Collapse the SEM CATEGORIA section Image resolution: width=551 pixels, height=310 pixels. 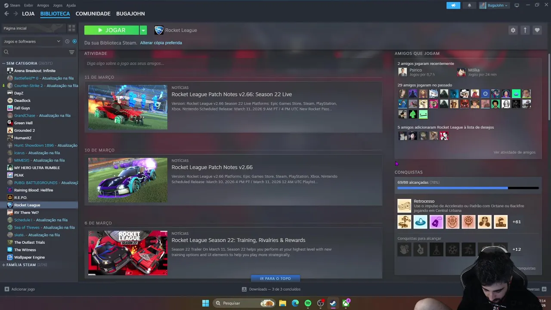coord(4,63)
